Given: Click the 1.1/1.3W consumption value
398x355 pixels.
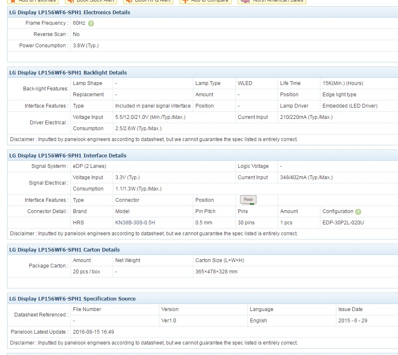Looking at the screenshot, I should (x=138, y=189).
